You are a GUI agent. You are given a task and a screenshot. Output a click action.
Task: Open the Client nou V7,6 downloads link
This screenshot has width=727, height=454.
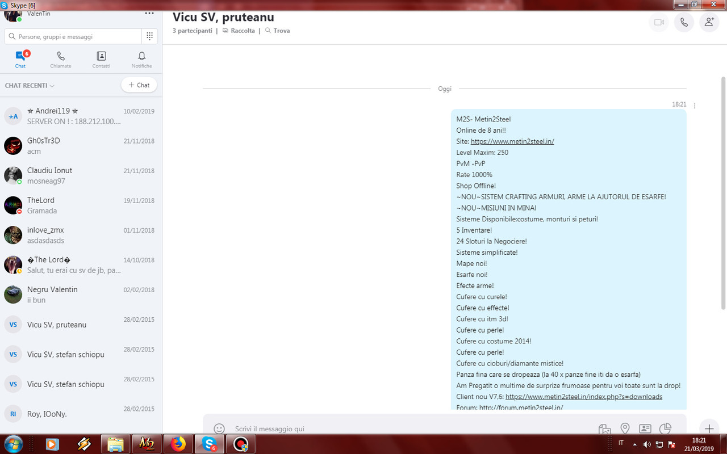click(584, 397)
